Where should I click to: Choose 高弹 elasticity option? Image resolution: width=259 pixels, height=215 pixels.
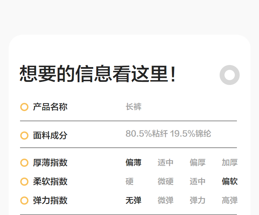[230, 201]
